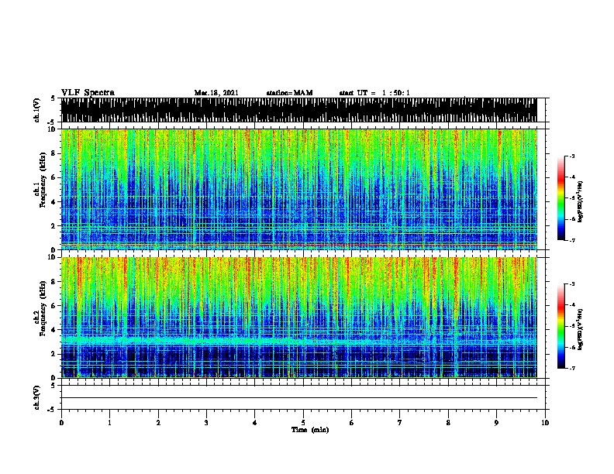This screenshot has height=474, width=614.
Task: Click the "Time (min)" axis title
Action: [x=310, y=430]
